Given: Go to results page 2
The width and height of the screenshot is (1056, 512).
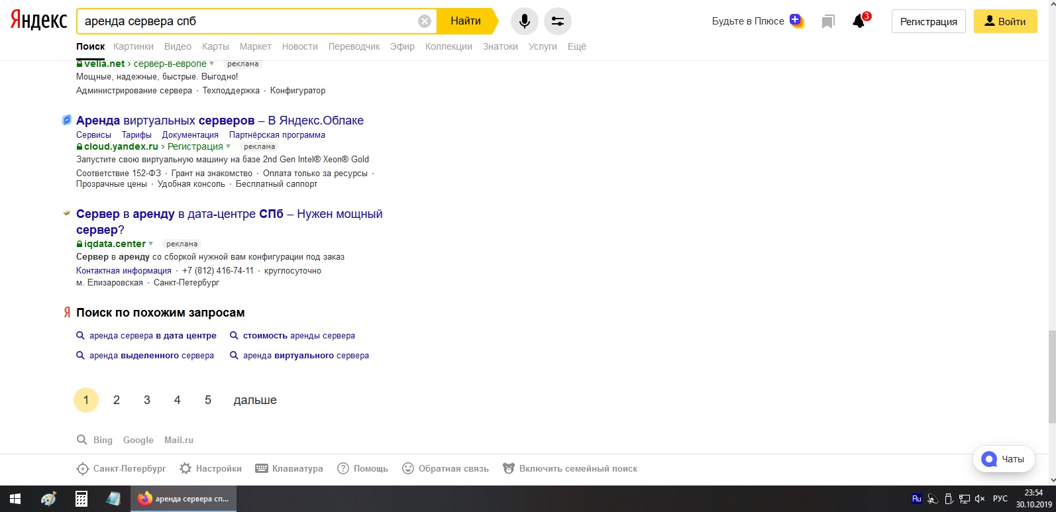Looking at the screenshot, I should point(117,400).
